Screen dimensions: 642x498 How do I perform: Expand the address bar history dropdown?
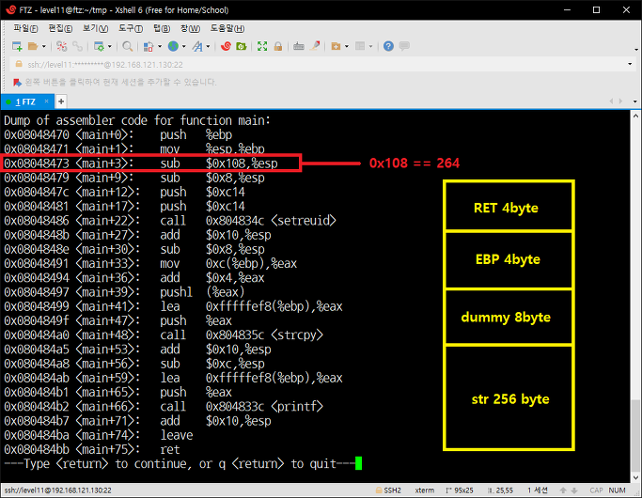coord(630,64)
